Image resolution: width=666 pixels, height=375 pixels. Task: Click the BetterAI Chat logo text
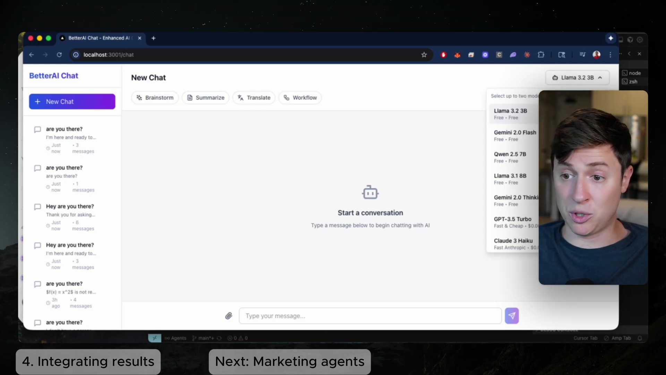click(54, 76)
